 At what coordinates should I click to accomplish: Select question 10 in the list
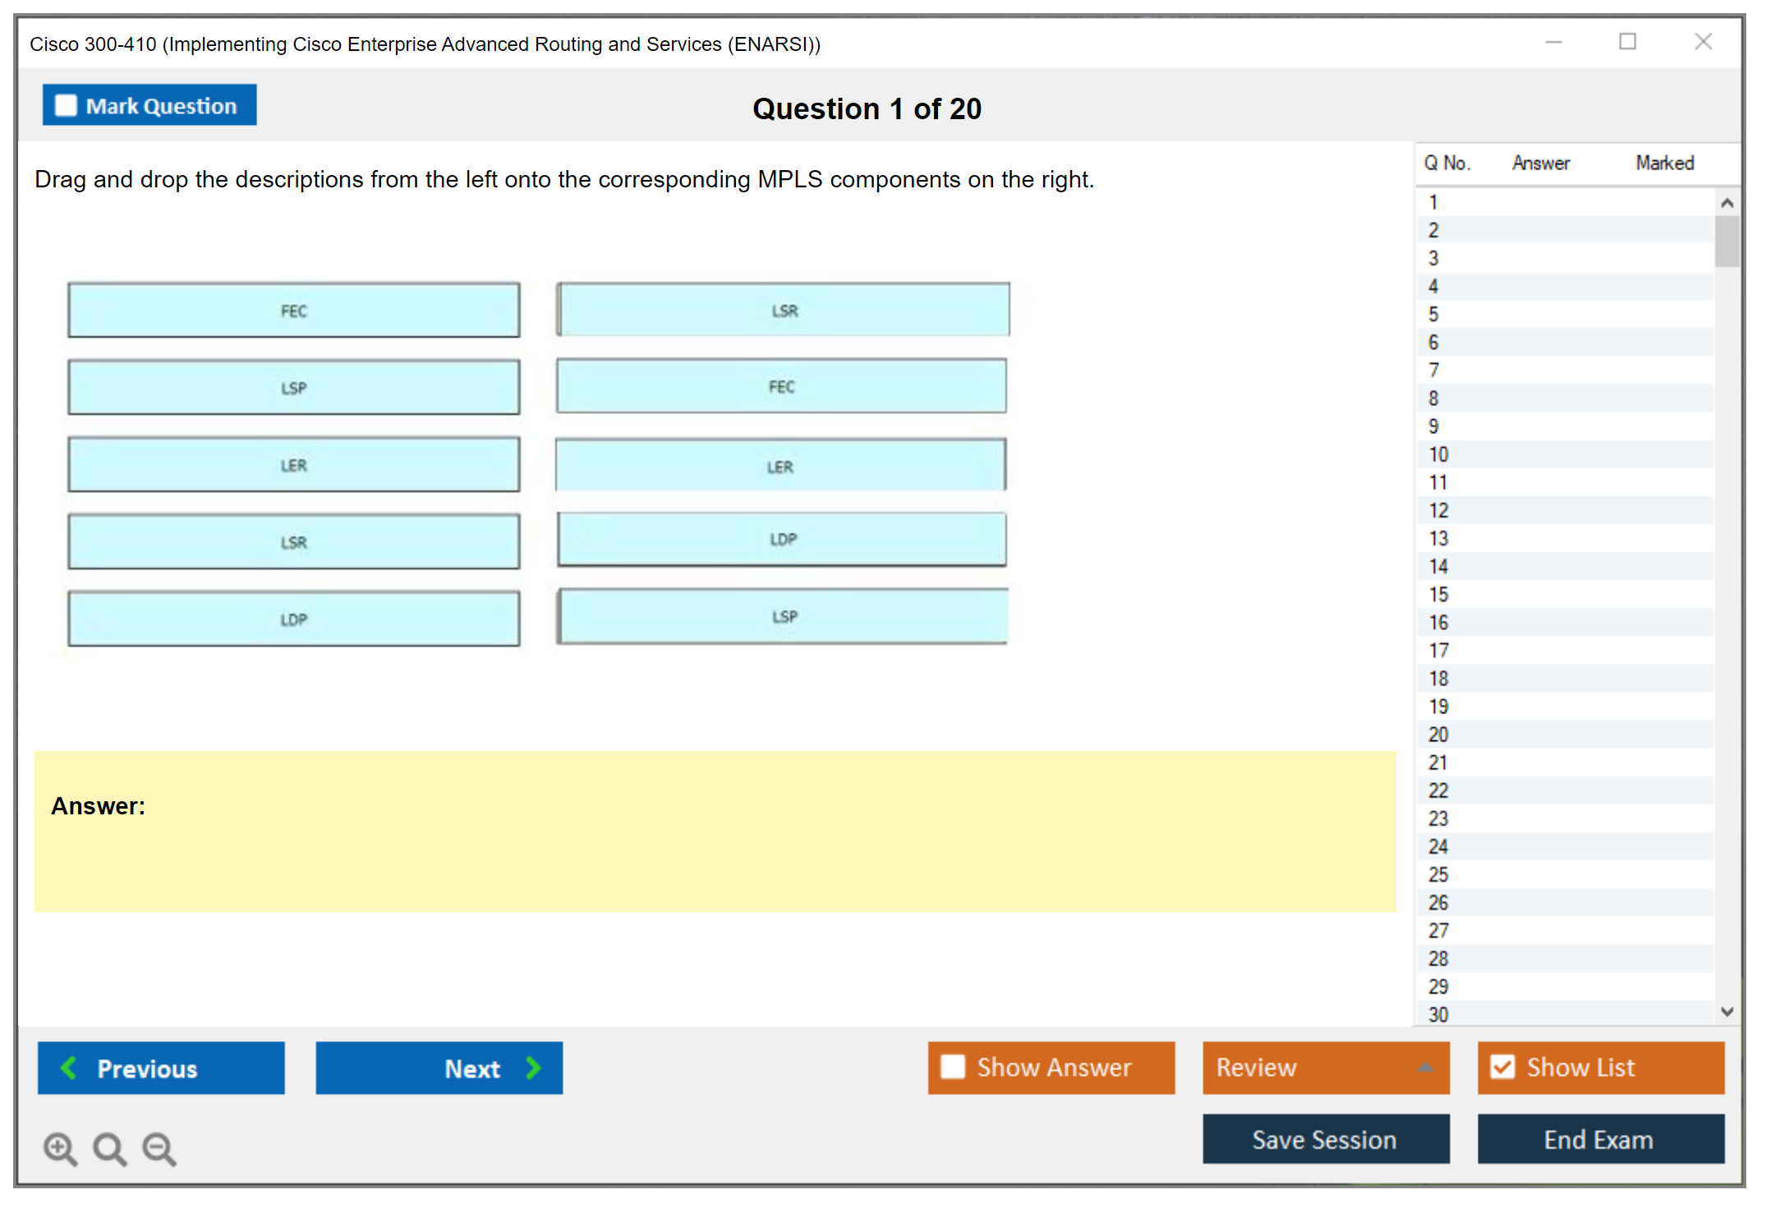[1438, 454]
